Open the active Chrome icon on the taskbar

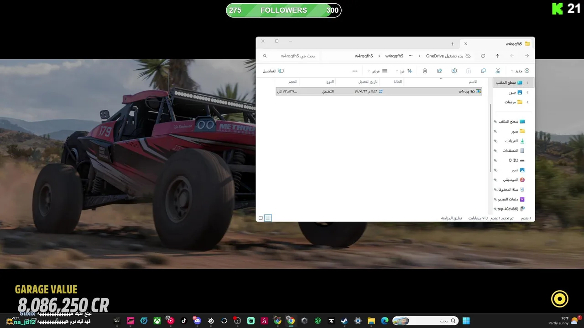pyautogui.click(x=291, y=321)
